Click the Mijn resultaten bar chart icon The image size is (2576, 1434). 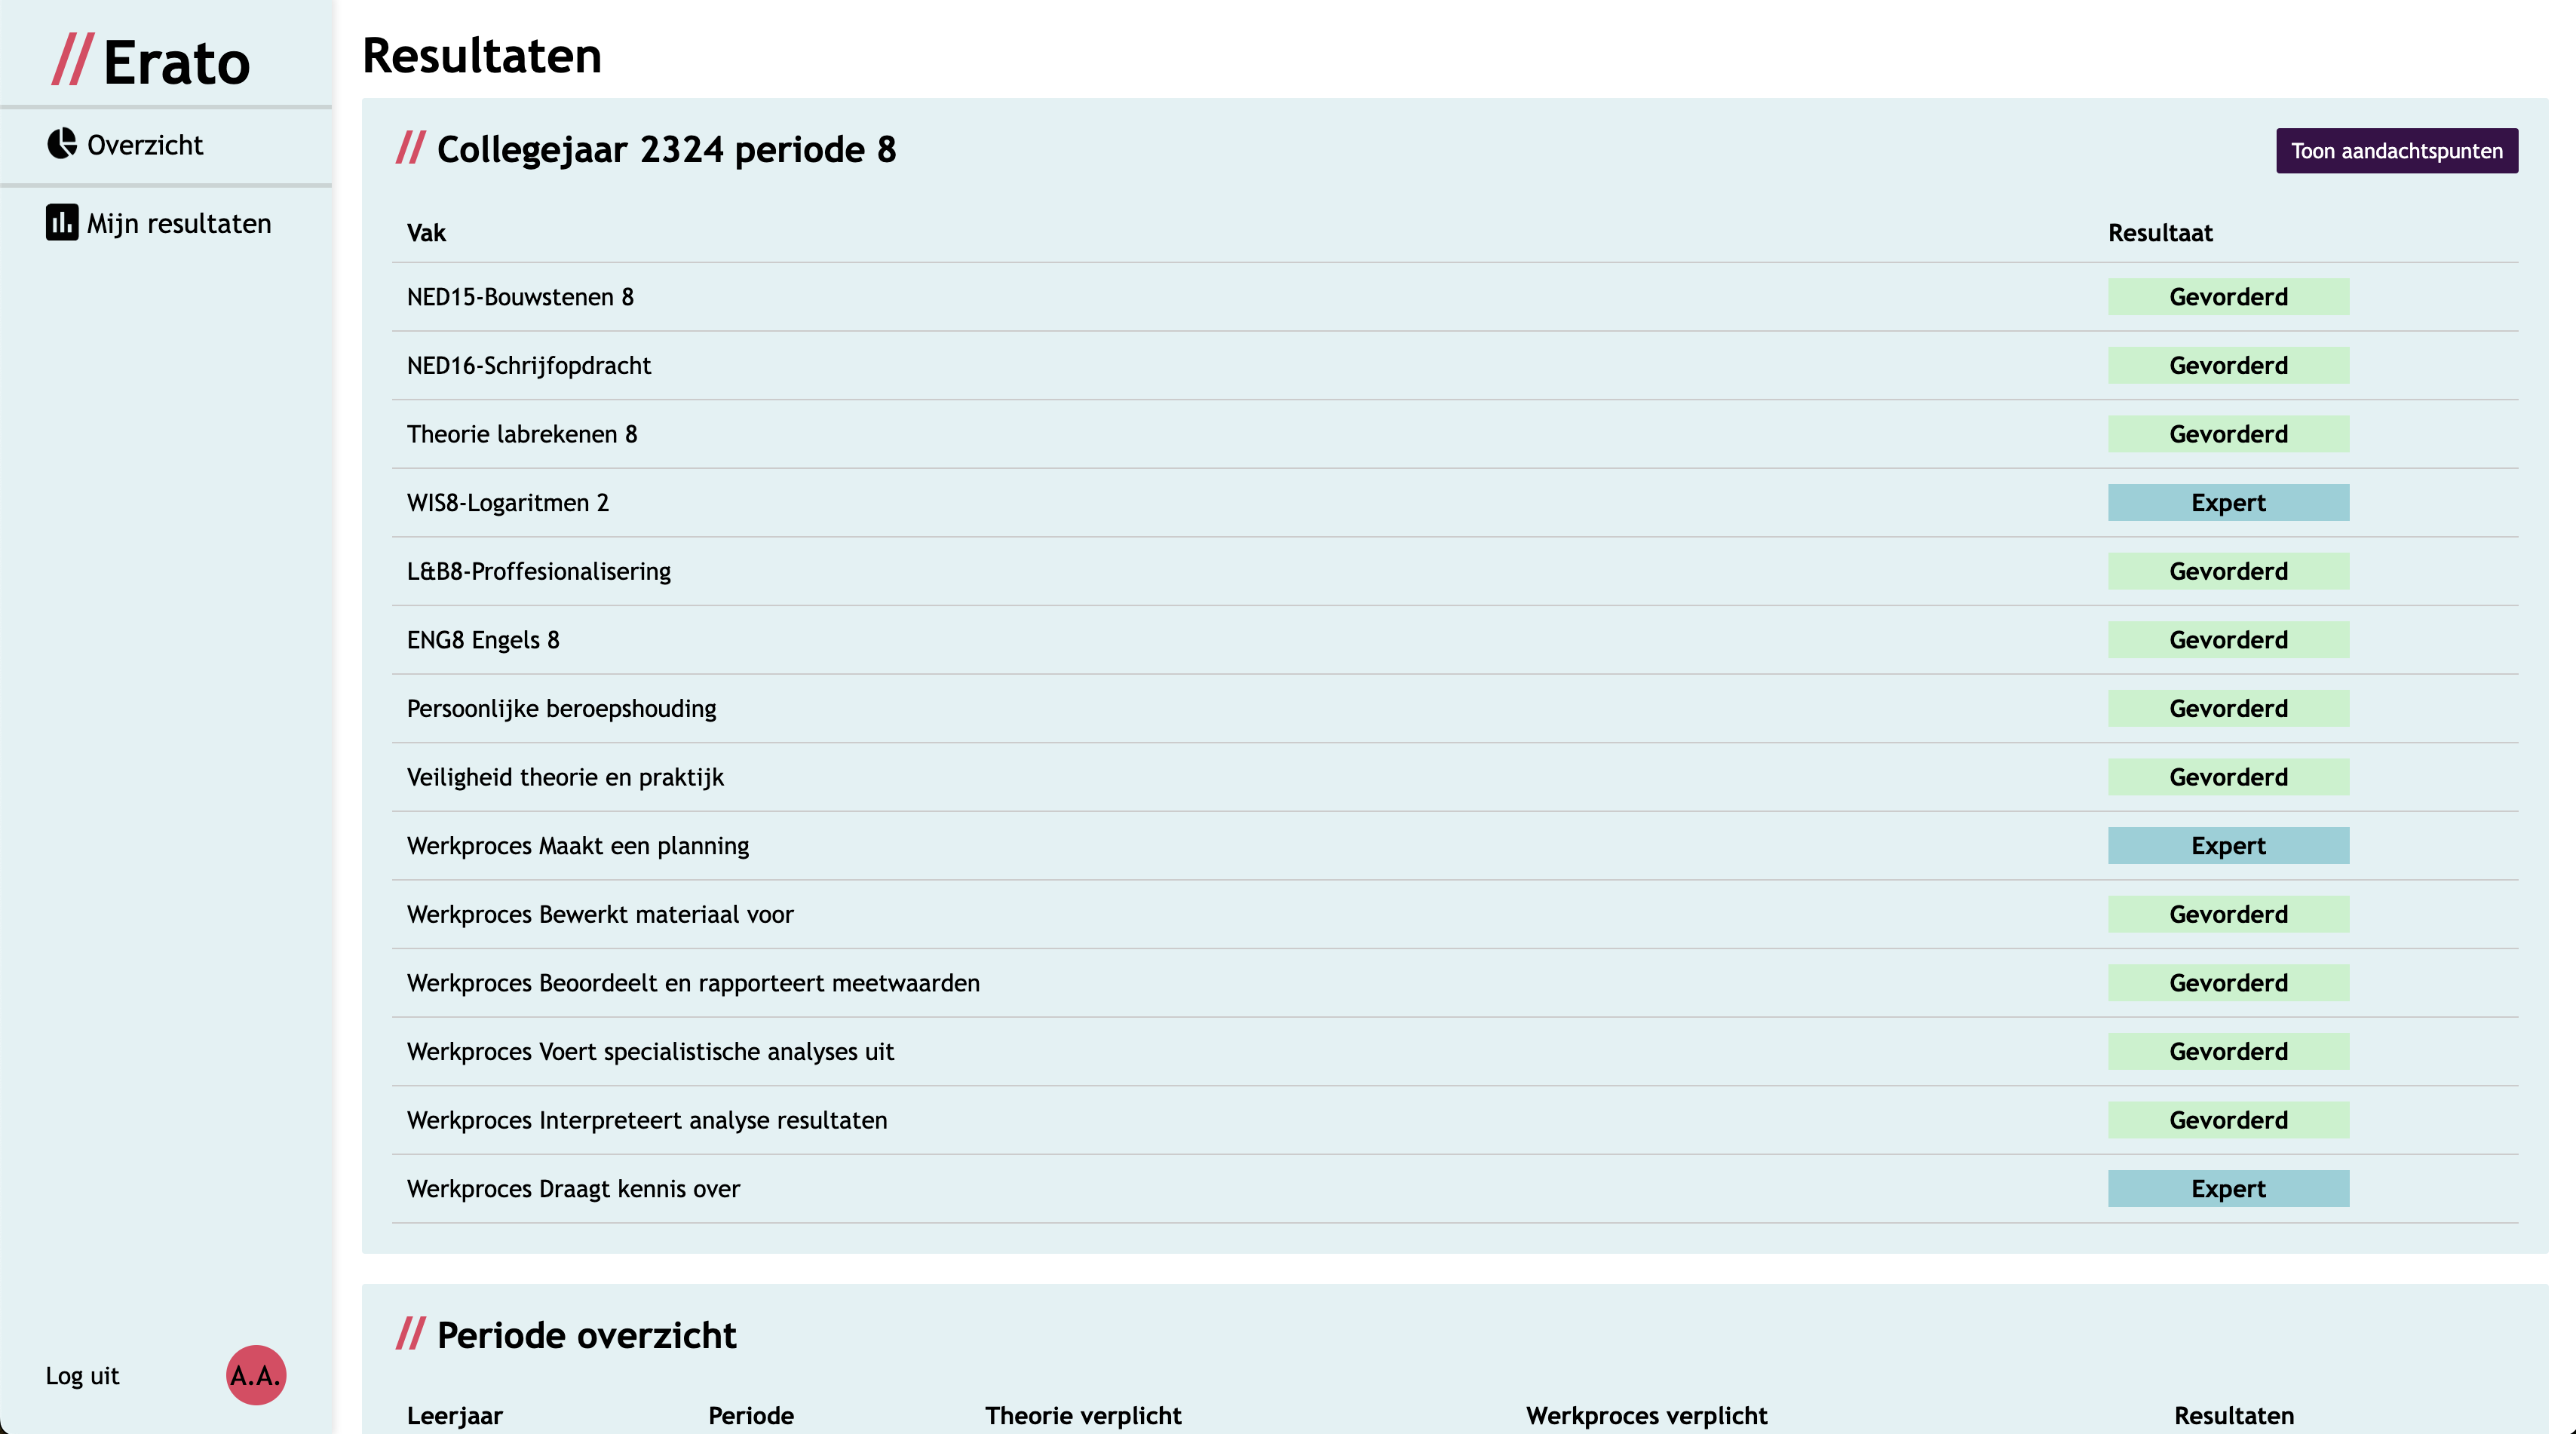pos(62,222)
